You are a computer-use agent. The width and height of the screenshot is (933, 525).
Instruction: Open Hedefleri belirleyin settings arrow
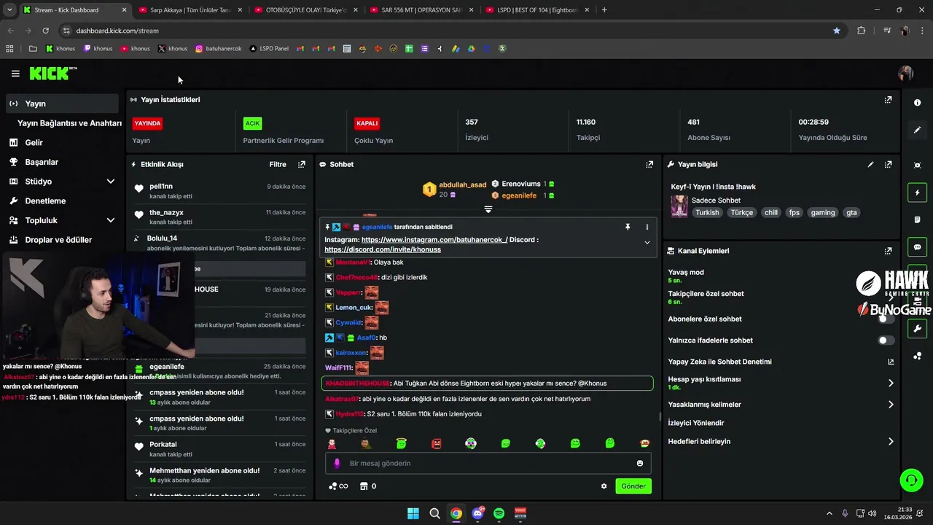pyautogui.click(x=891, y=442)
